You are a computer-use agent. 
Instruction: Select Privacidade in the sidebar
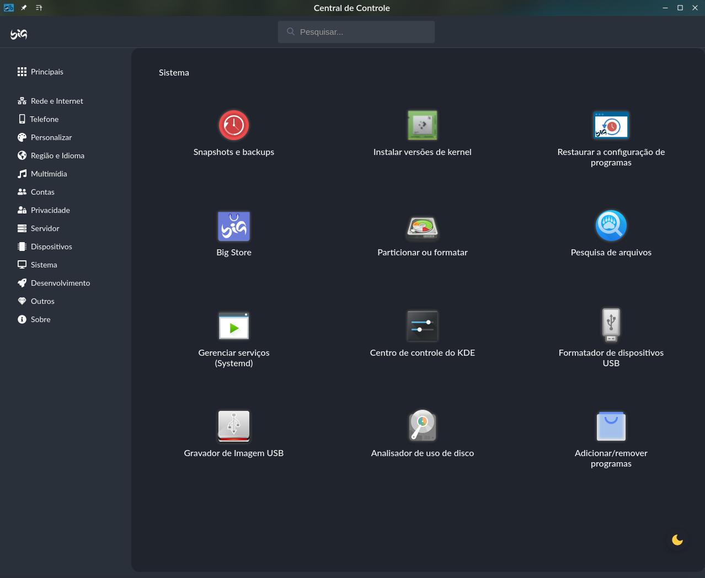tap(50, 210)
